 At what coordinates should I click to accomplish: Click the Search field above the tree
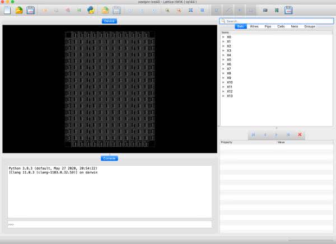(x=277, y=21)
